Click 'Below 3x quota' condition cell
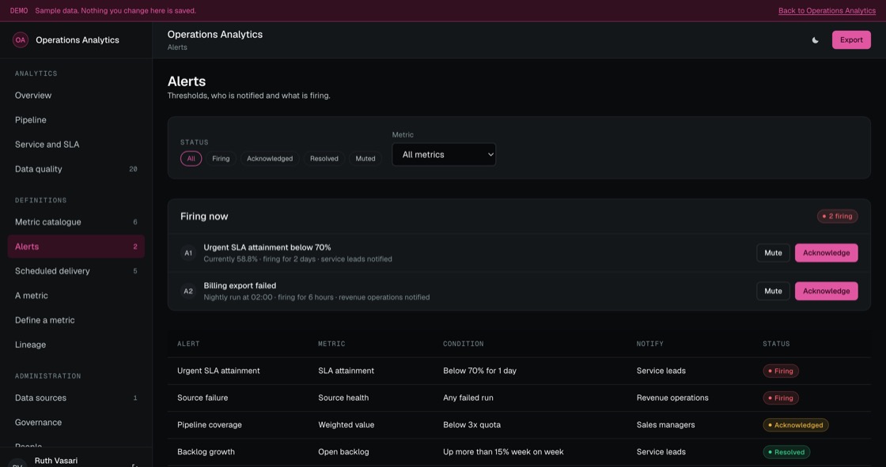Image resolution: width=886 pixels, height=467 pixels. (x=471, y=425)
